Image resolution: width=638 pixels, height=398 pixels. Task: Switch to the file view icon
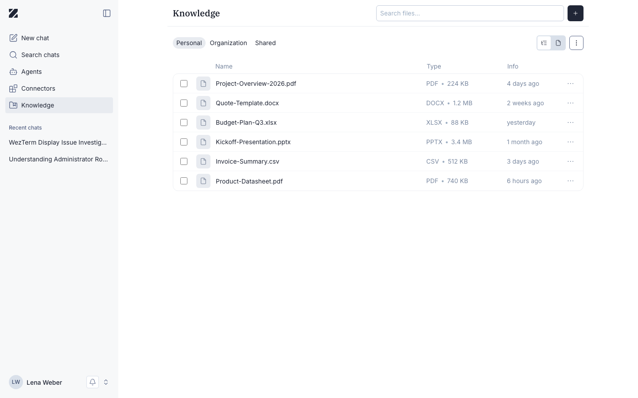click(558, 43)
